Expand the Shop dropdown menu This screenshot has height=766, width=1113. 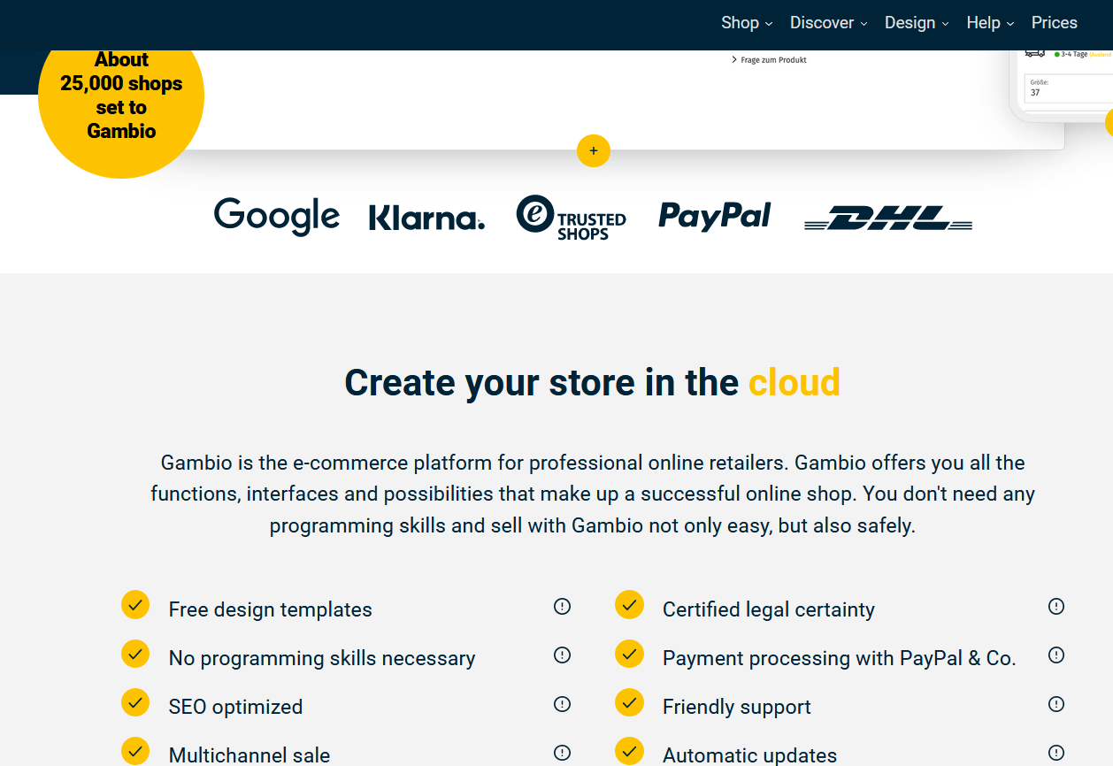click(746, 23)
